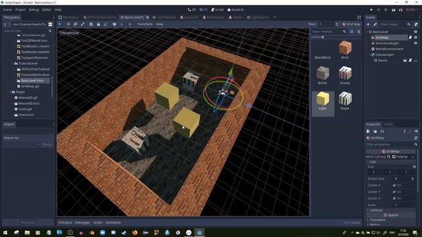Click the Play project button
422x237 pixels.
click(371, 10)
